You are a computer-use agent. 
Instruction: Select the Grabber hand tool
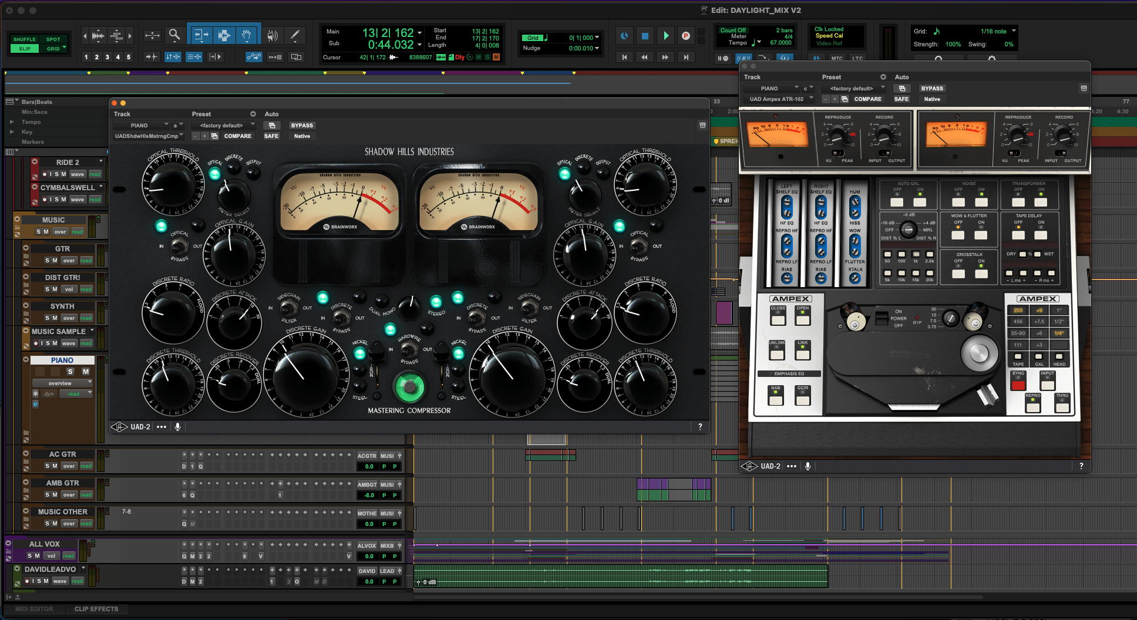[x=247, y=35]
